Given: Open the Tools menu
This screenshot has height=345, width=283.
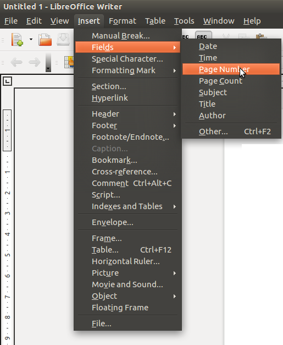Looking at the screenshot, I should click(184, 21).
